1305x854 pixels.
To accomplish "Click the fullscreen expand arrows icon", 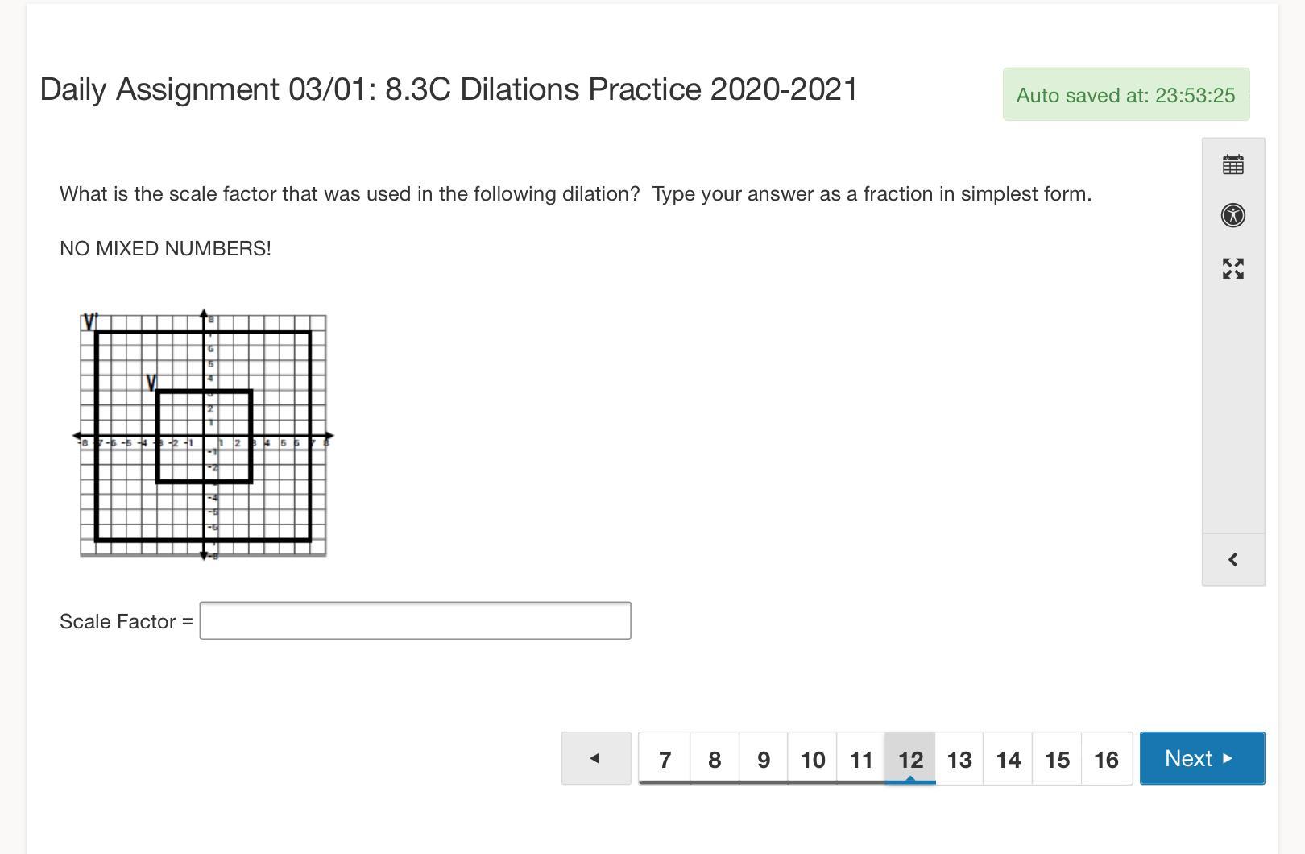I will pos(1232,268).
